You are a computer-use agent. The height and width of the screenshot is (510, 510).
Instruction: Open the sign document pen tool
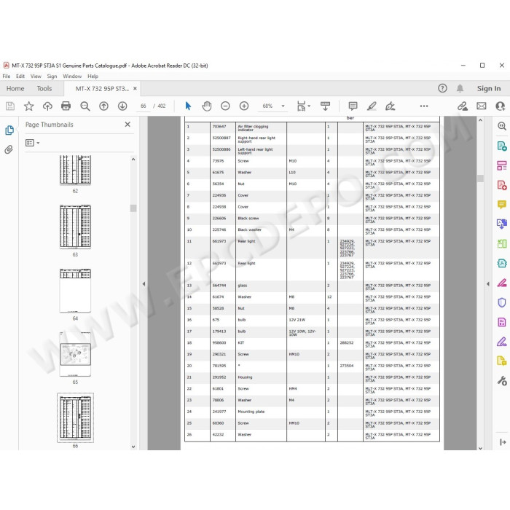coord(390,106)
